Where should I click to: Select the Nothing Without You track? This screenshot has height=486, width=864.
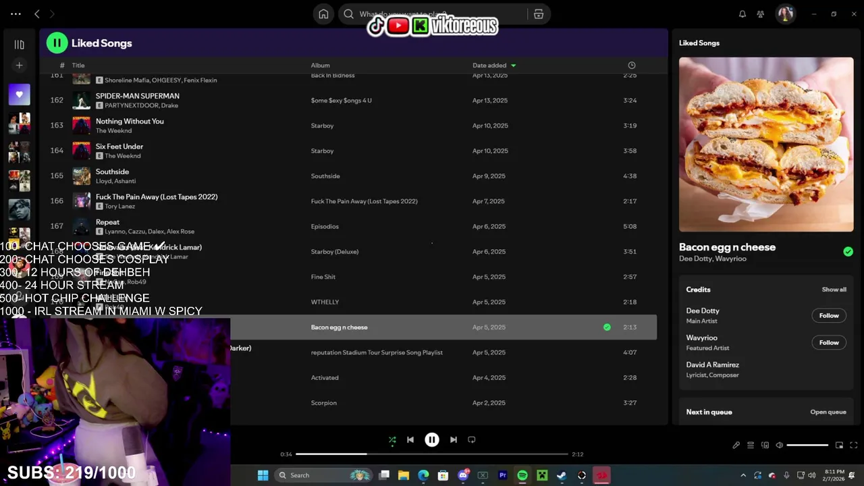[x=130, y=122]
